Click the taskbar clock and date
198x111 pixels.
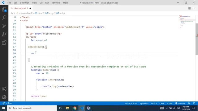(186, 108)
